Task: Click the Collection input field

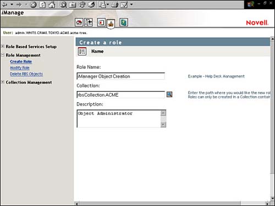Action: pos(121,94)
